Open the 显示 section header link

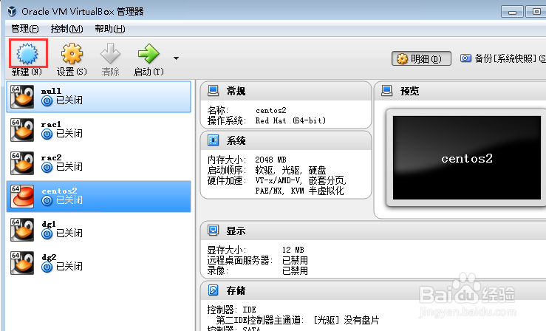236,231
